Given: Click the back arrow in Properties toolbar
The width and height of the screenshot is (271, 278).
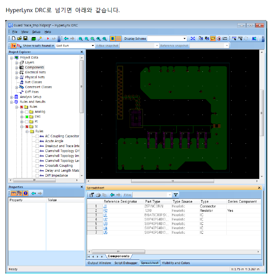Looking at the screenshot, I should (33, 193).
